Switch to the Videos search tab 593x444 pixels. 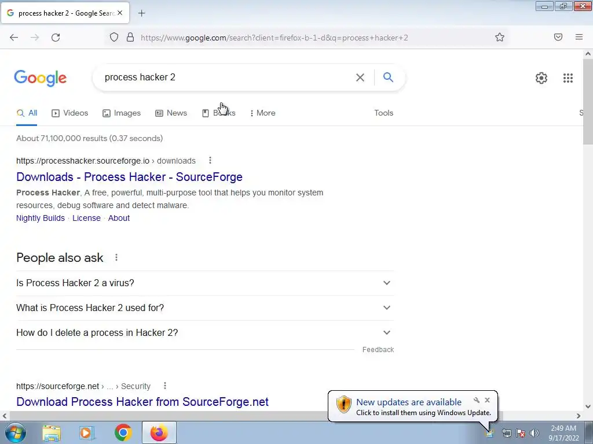pos(70,113)
